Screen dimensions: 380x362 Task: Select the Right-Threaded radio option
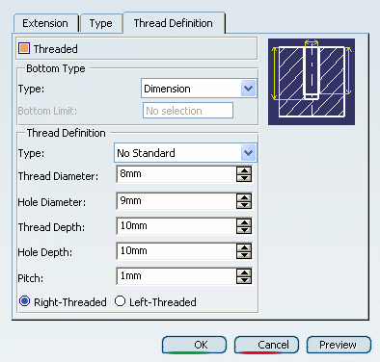[25, 301]
